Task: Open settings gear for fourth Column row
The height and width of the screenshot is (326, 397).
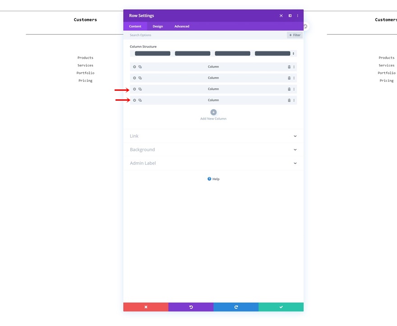Action: coord(134,100)
